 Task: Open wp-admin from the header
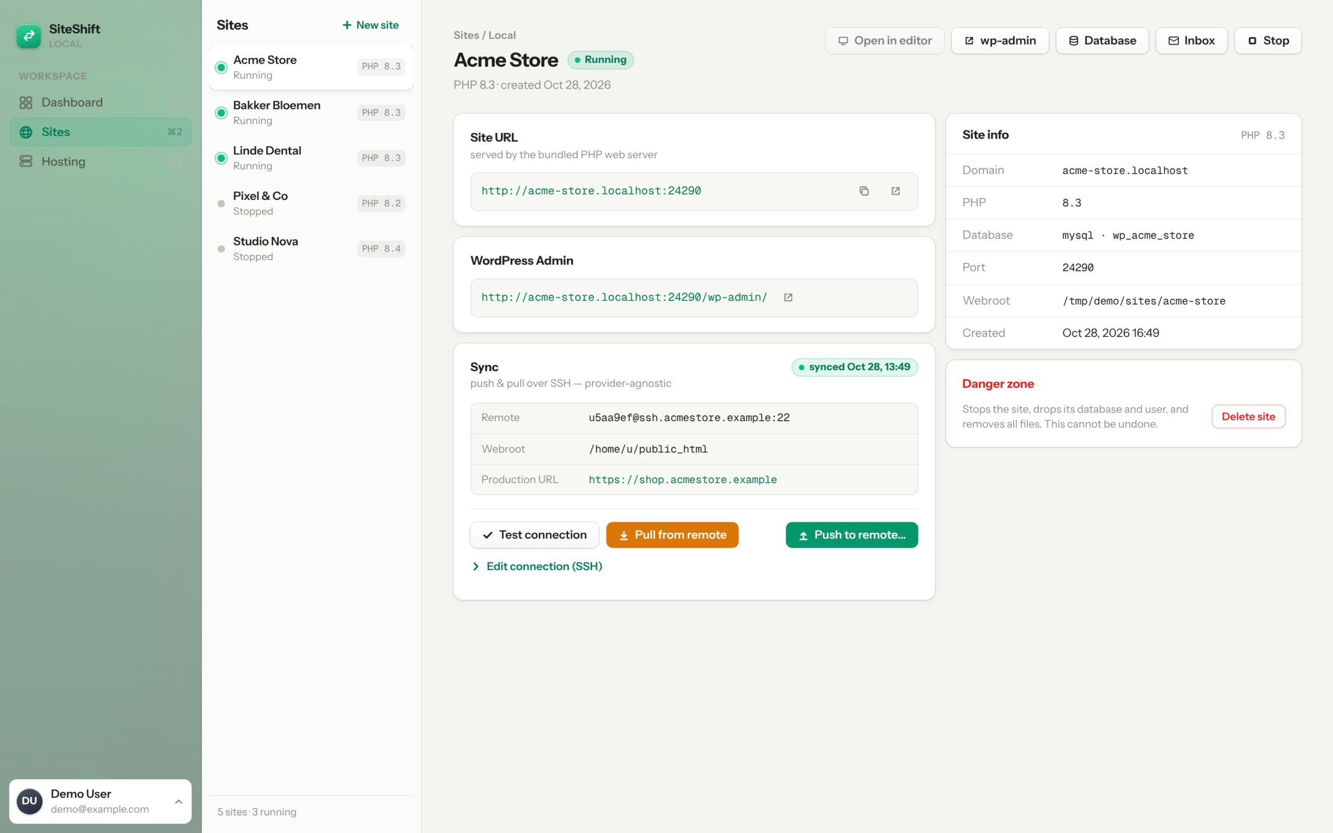[1000, 41]
